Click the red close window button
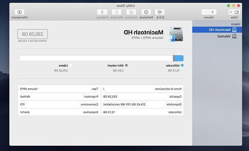The height and width of the screenshot is (151, 249). pos(238,6)
